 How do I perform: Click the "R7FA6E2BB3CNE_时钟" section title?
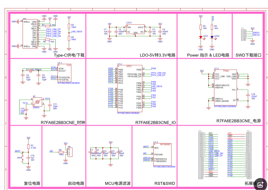[63, 123]
